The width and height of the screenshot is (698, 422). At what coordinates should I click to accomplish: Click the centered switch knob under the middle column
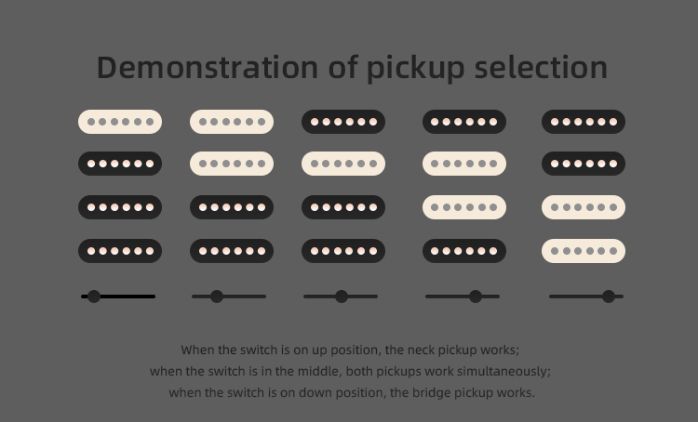tap(342, 297)
